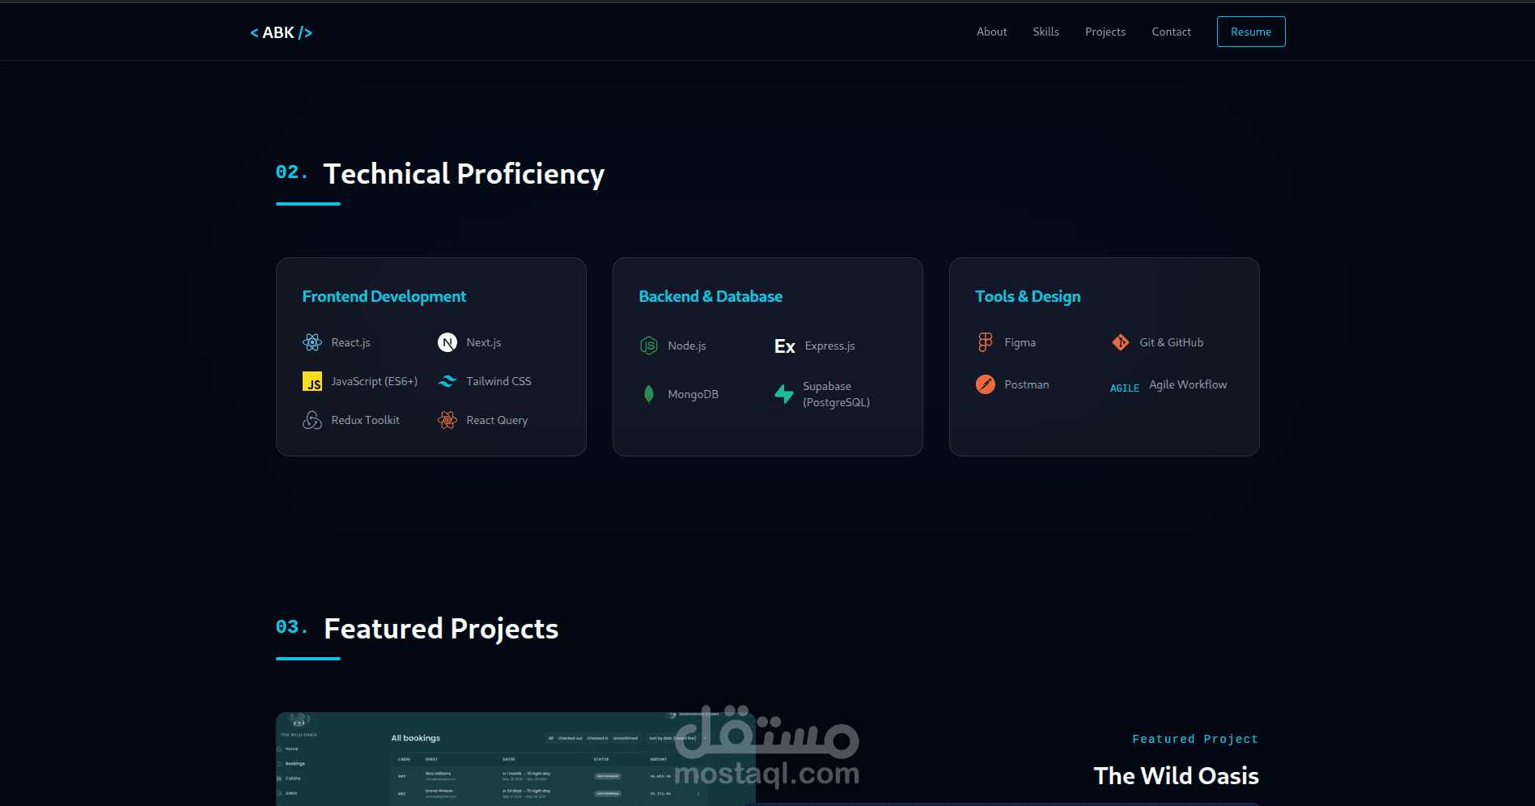The width and height of the screenshot is (1535, 806).
Task: Click the React.js atom icon
Action: (312, 342)
